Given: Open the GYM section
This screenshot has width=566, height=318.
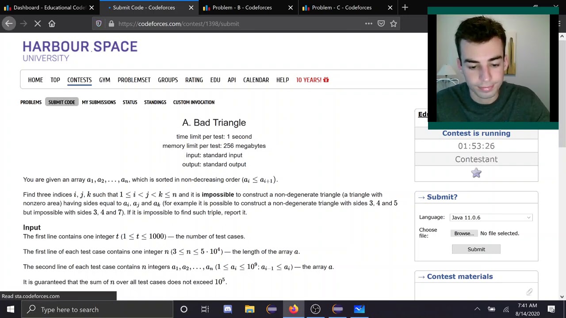Looking at the screenshot, I should (x=105, y=80).
